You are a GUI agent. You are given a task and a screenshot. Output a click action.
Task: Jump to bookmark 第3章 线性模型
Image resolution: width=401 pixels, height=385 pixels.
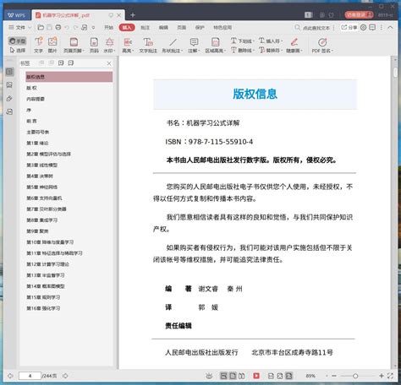pos(42,165)
